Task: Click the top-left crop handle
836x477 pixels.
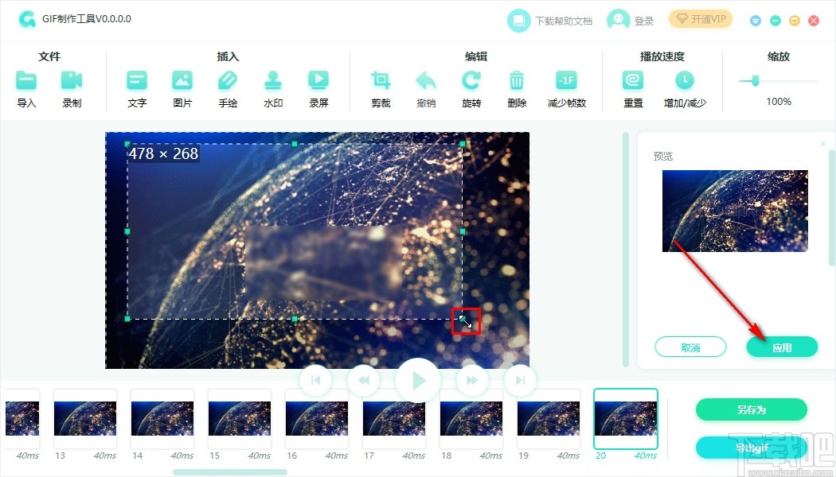Action: 127,144
